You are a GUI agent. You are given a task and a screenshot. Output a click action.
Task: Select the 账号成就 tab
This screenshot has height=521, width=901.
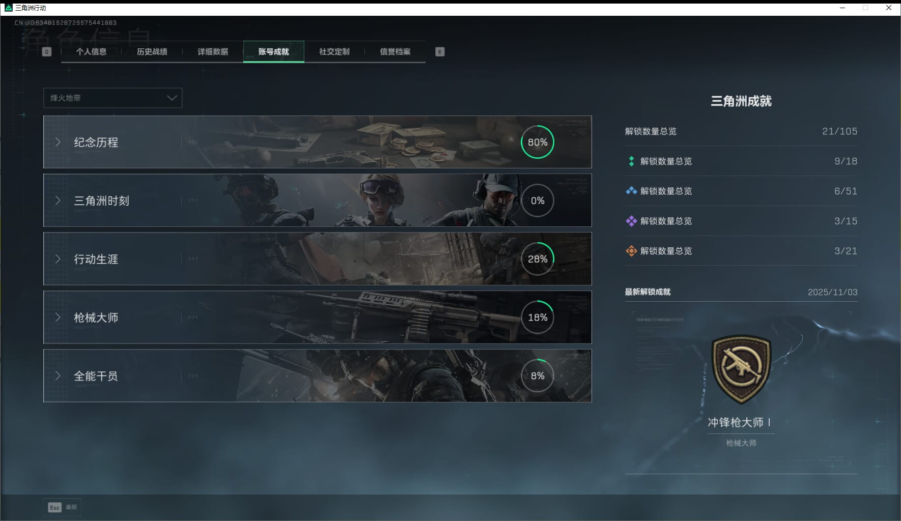pyautogui.click(x=274, y=52)
